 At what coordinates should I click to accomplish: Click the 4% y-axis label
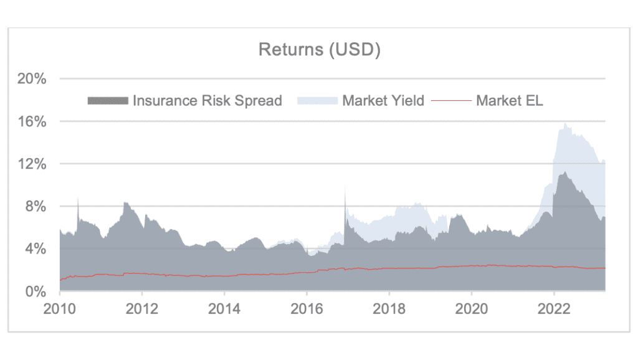[36, 249]
